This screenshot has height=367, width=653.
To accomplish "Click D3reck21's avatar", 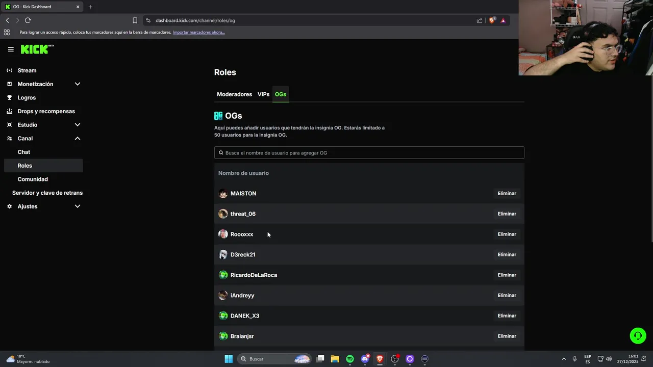I will [x=223, y=254].
